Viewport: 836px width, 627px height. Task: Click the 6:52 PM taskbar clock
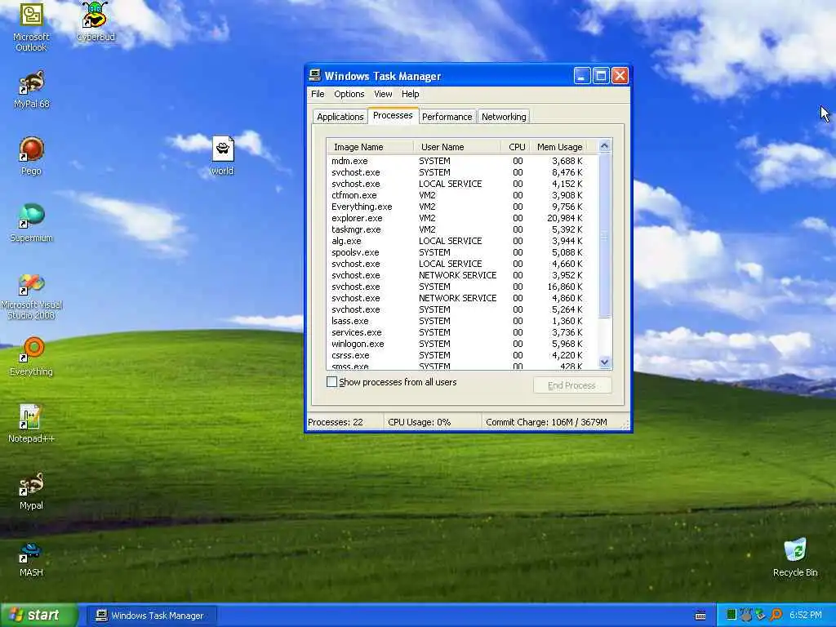(x=806, y=616)
